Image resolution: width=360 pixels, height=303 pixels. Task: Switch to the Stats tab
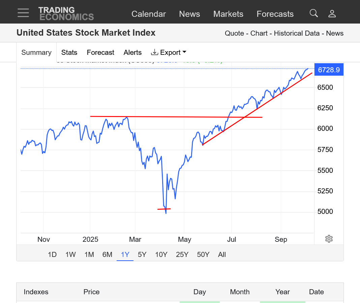(69, 52)
